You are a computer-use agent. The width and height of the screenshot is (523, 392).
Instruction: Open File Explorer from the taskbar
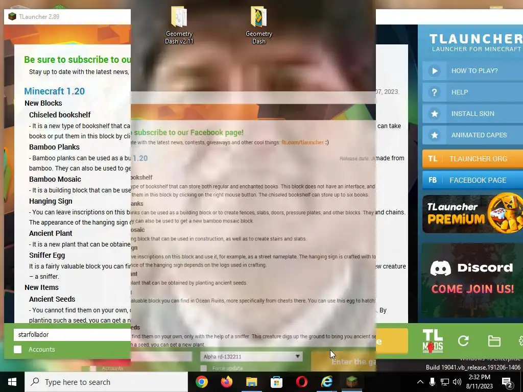[251, 382]
